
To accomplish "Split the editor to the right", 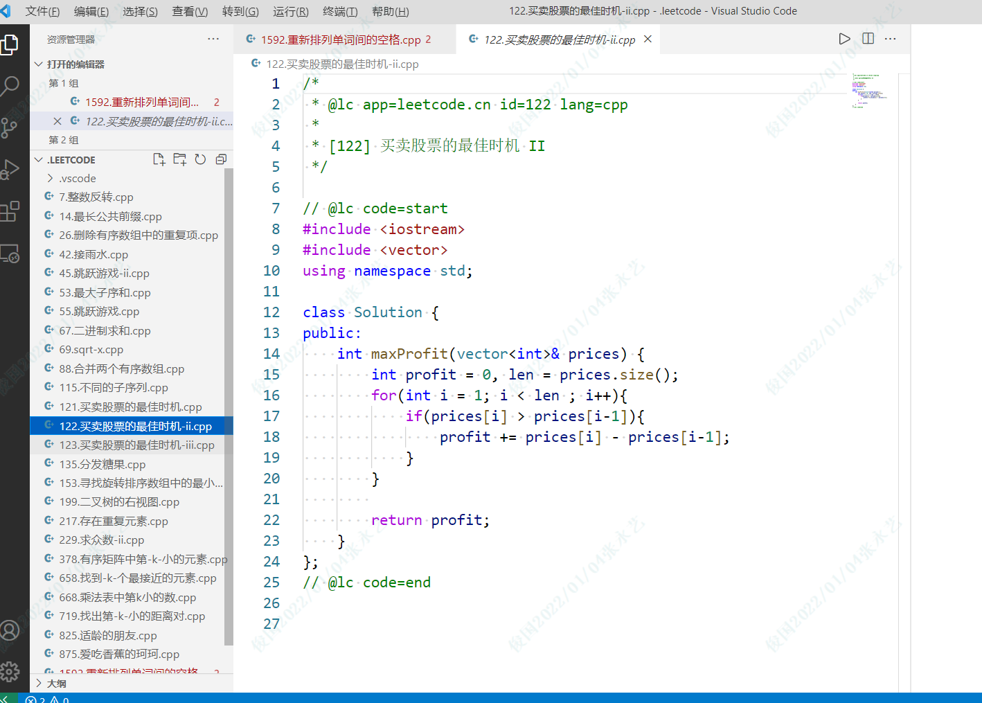I will pos(868,39).
